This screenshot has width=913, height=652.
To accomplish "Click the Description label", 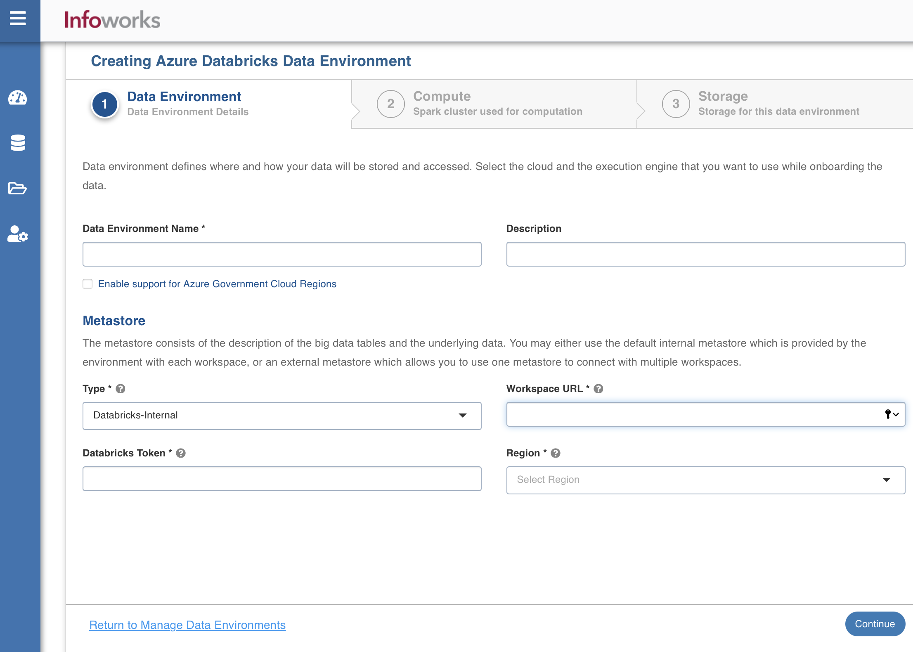I will coord(534,229).
